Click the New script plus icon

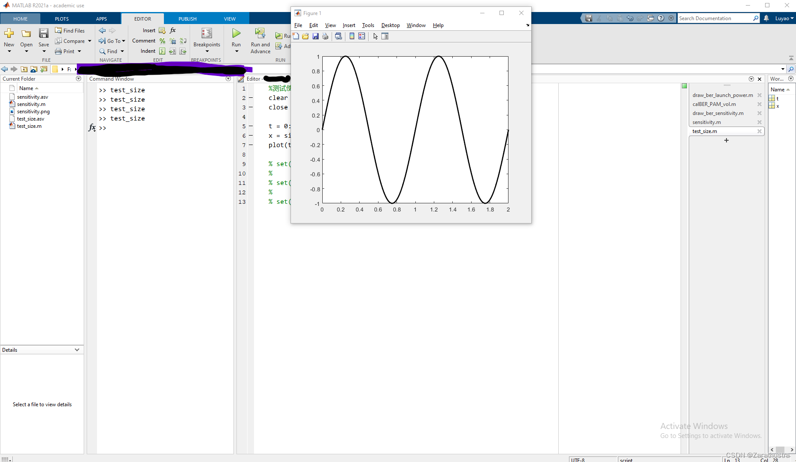pyautogui.click(x=9, y=33)
